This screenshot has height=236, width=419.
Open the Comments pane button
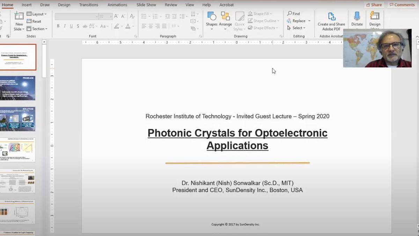click(x=402, y=5)
